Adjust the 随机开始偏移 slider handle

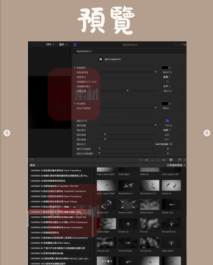99,148
